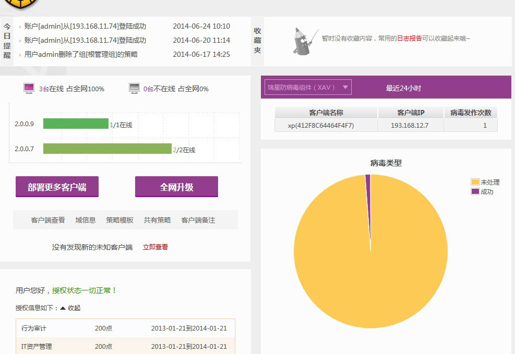Open the red 日志报告 link

click(410, 39)
